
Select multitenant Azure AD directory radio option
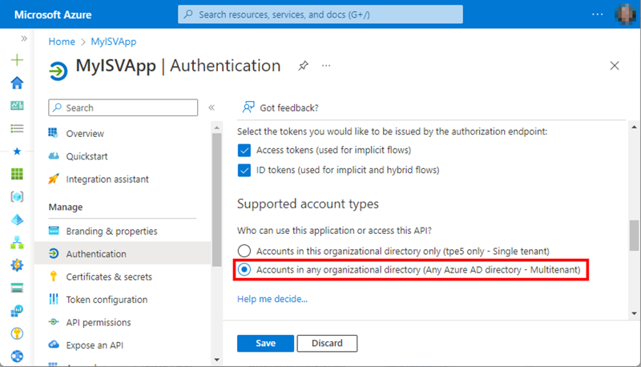click(244, 270)
